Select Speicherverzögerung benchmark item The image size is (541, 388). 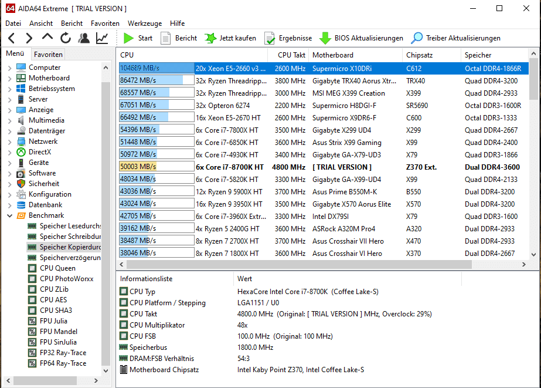pos(70,258)
